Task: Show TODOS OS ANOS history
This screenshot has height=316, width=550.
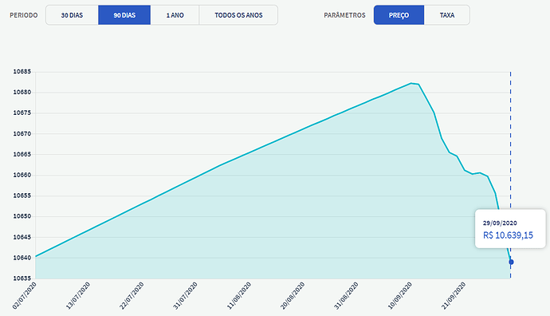Action: click(x=238, y=15)
